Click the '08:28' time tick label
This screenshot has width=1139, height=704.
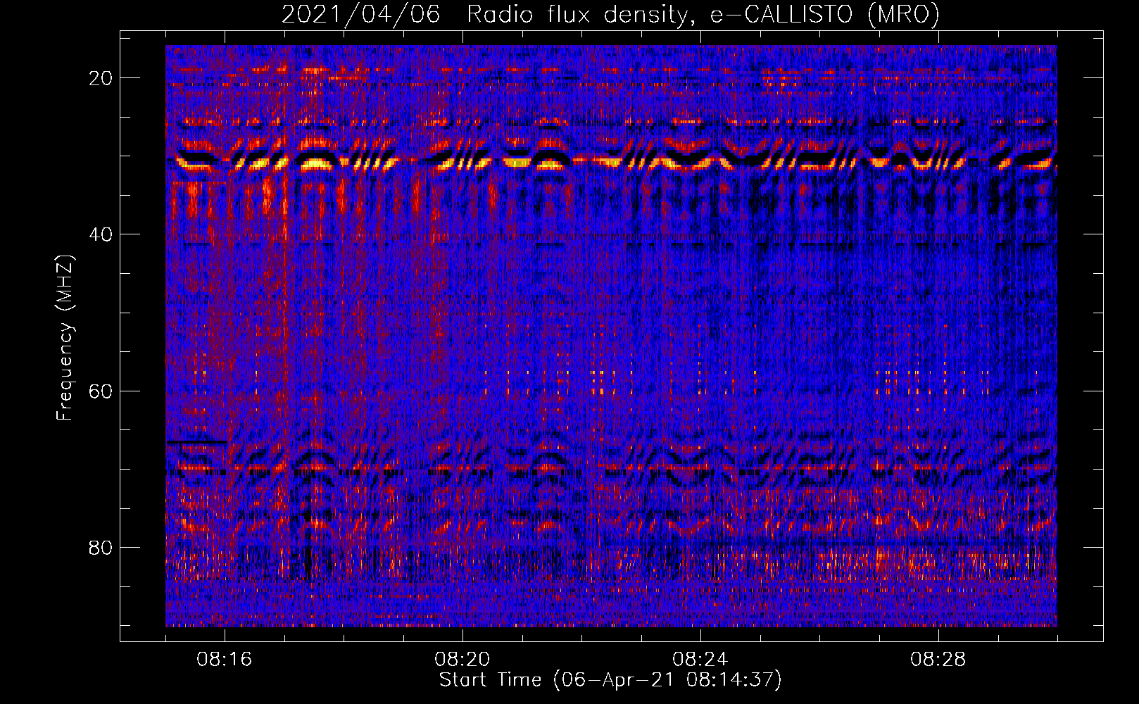pyautogui.click(x=938, y=660)
